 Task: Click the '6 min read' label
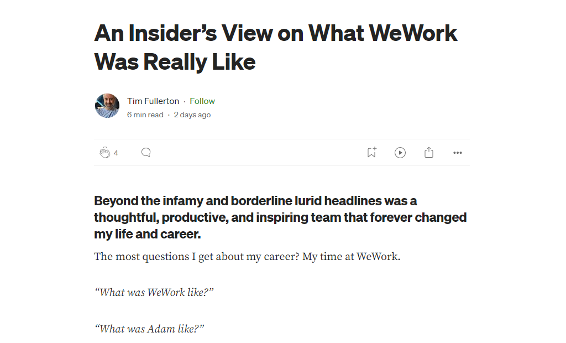click(145, 115)
